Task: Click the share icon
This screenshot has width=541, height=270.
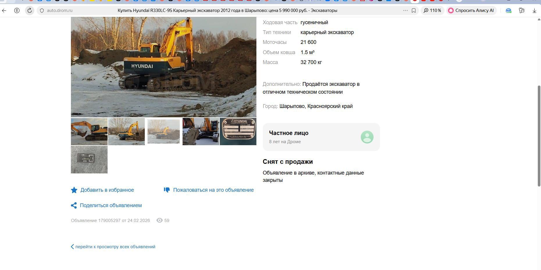Action: click(74, 205)
